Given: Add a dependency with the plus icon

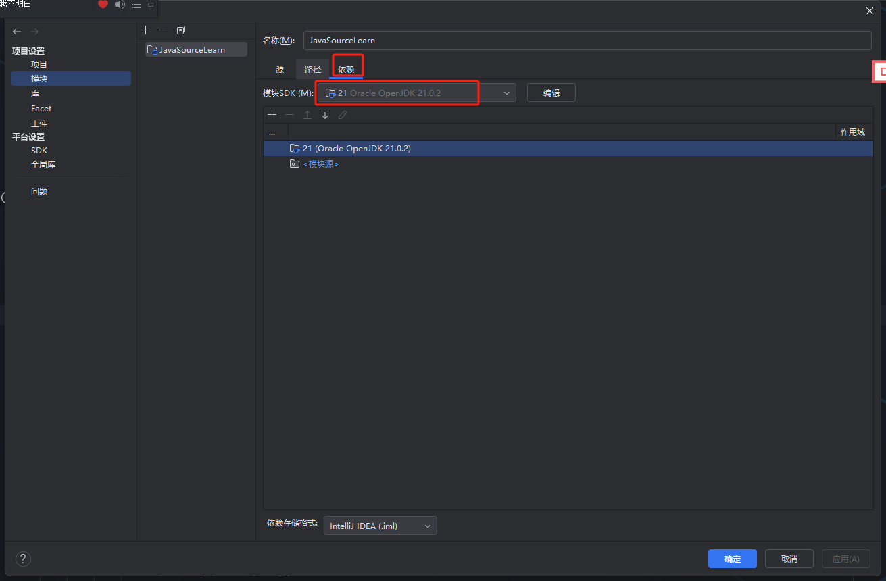Looking at the screenshot, I should coord(272,115).
